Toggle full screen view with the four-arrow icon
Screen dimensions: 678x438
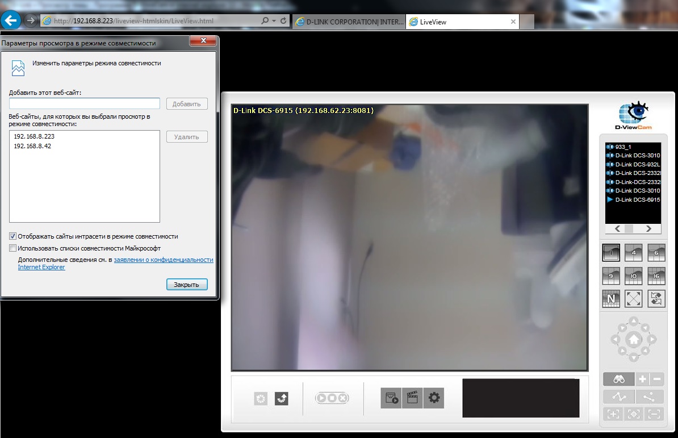(x=634, y=298)
